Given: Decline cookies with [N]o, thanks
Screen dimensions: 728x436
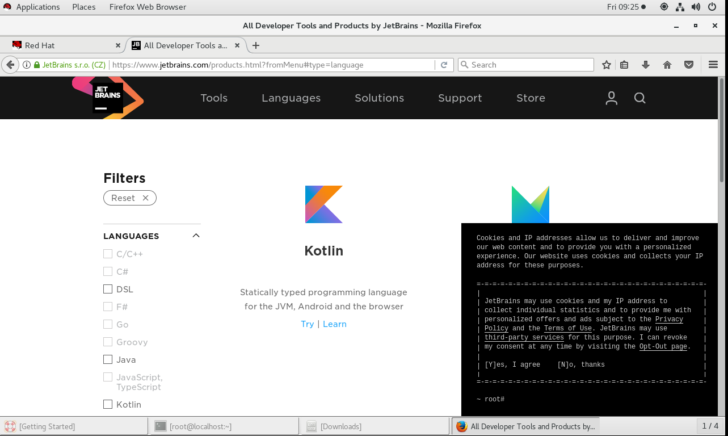Looking at the screenshot, I should [581, 364].
